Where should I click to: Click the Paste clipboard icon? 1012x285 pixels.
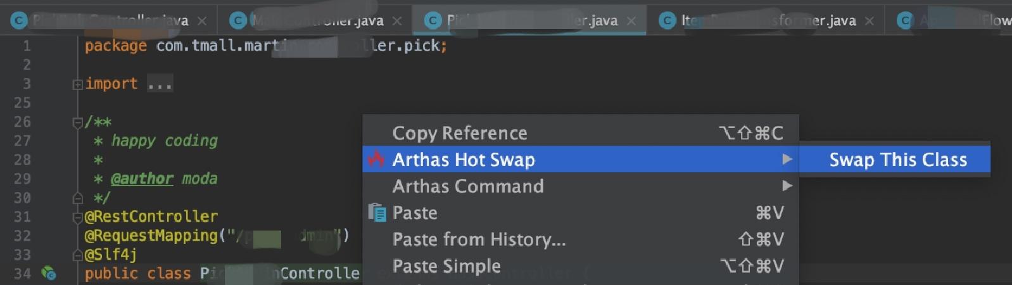click(x=377, y=212)
